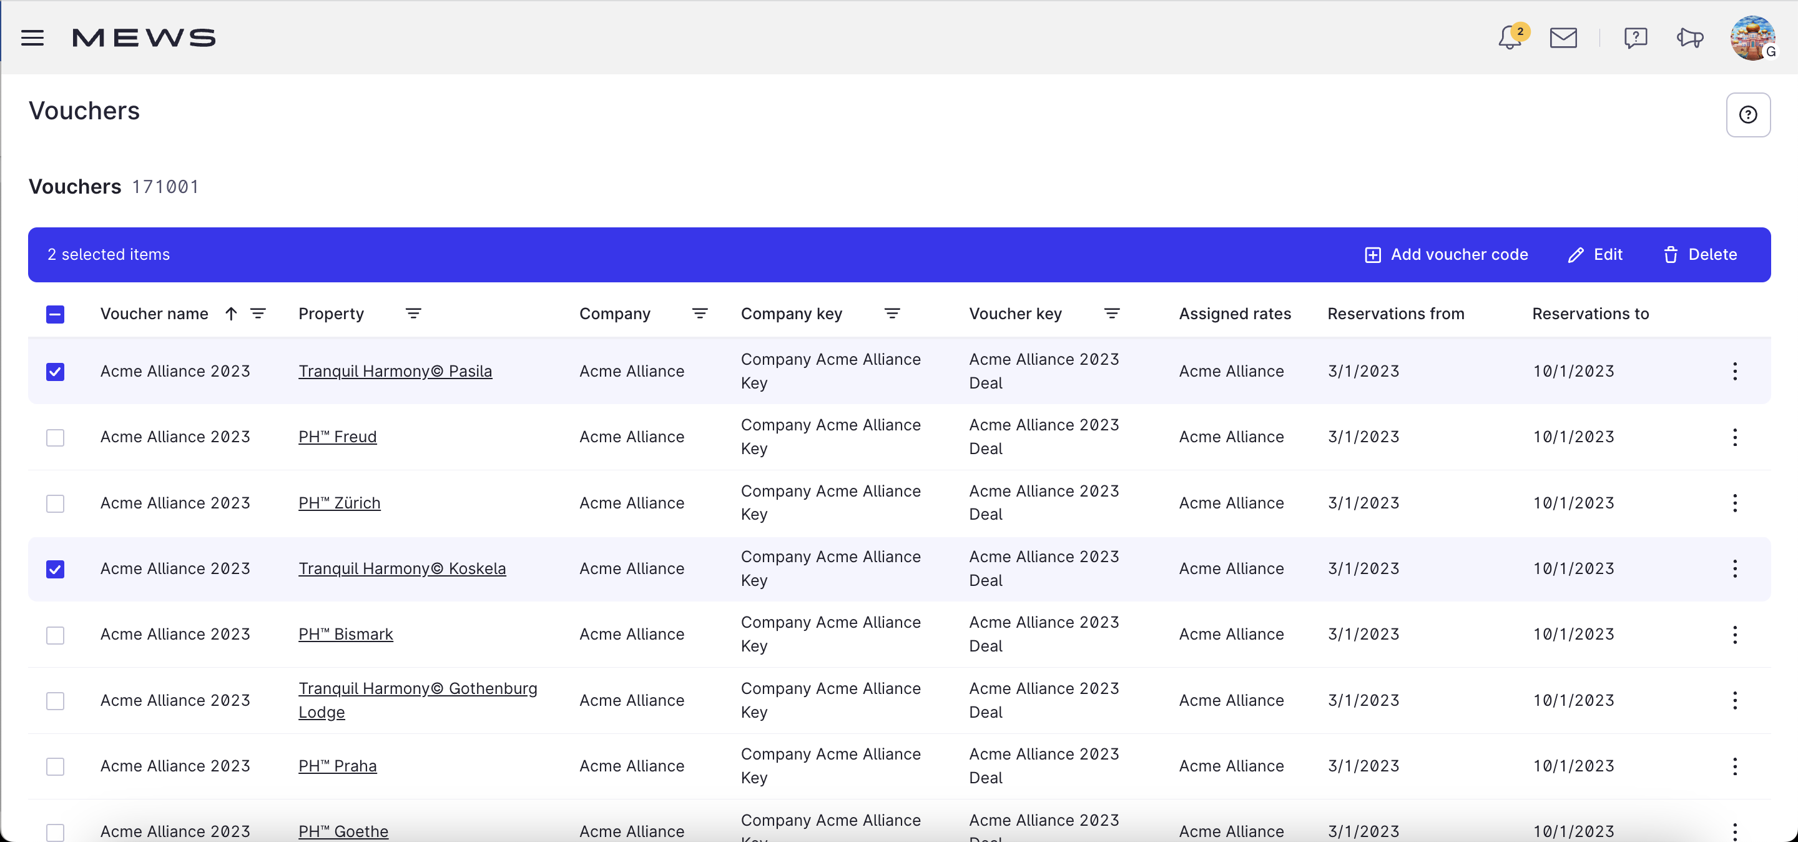Image resolution: width=1798 pixels, height=842 pixels.
Task: Open Property column filter
Action: (413, 314)
